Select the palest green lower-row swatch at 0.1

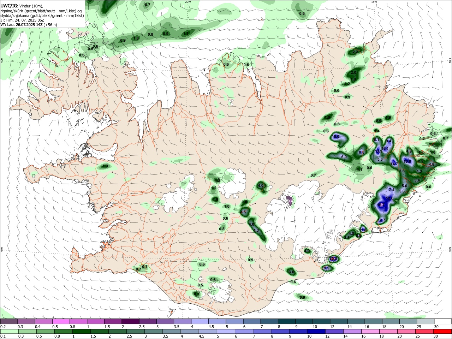point(9,331)
